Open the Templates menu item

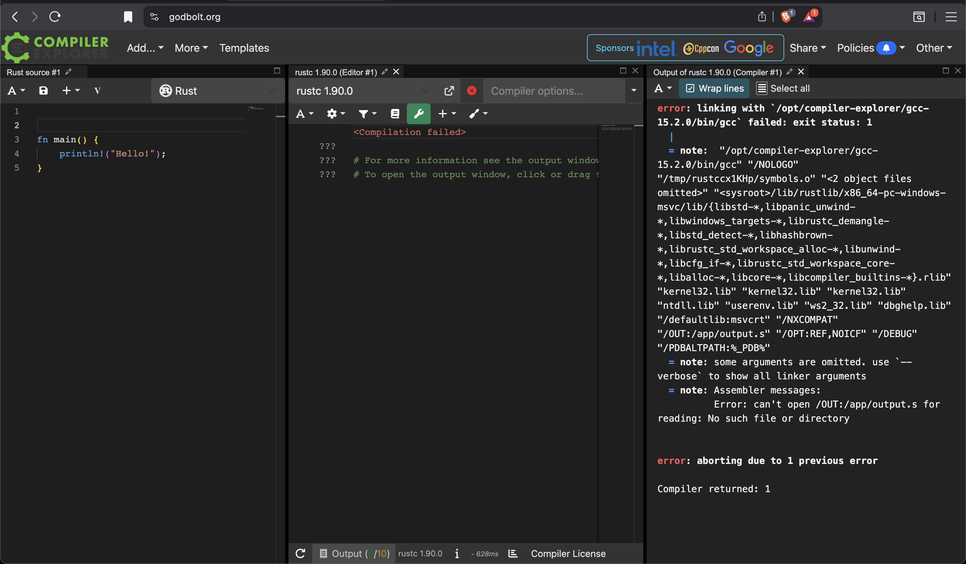pos(244,48)
